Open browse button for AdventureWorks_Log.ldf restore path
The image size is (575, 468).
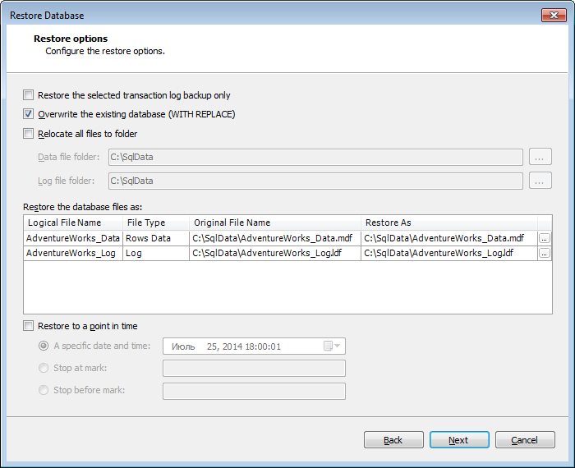[544, 253]
